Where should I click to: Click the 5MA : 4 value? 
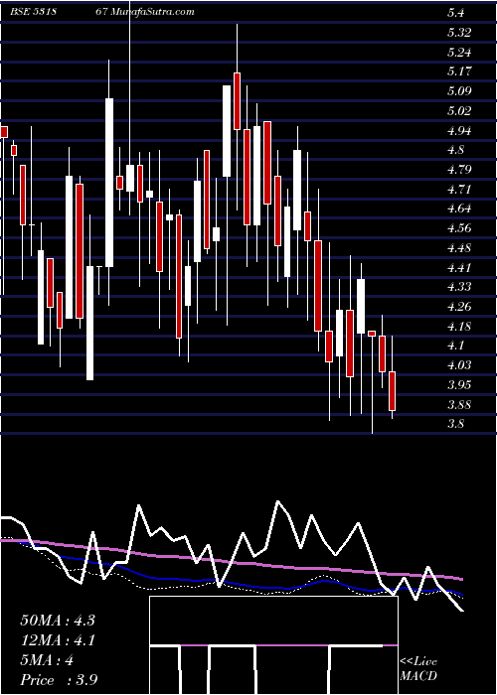click(x=47, y=660)
